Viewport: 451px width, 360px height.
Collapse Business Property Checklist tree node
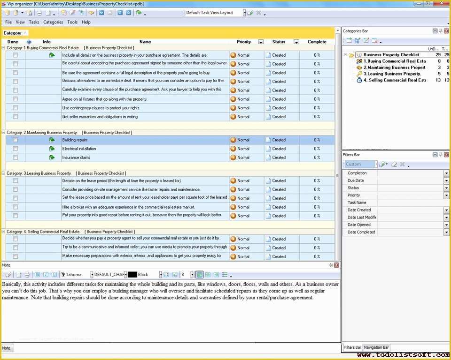click(x=345, y=55)
